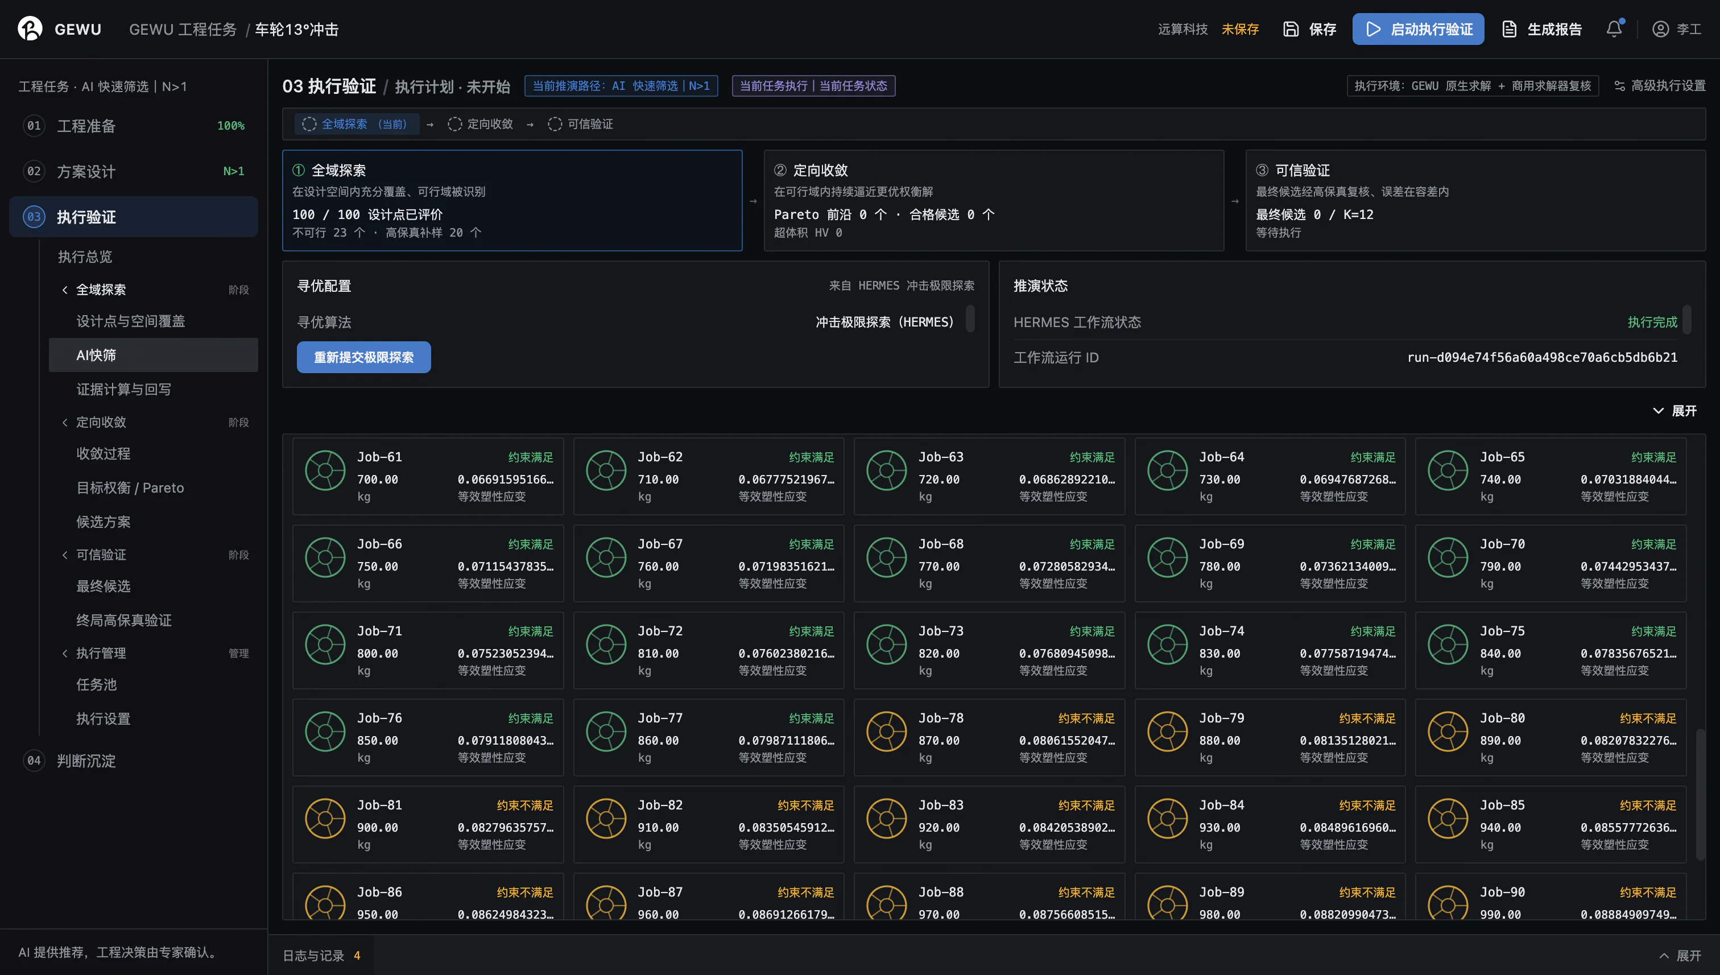
Task: Open the 工程准备 step
Action: pyautogui.click(x=134, y=126)
